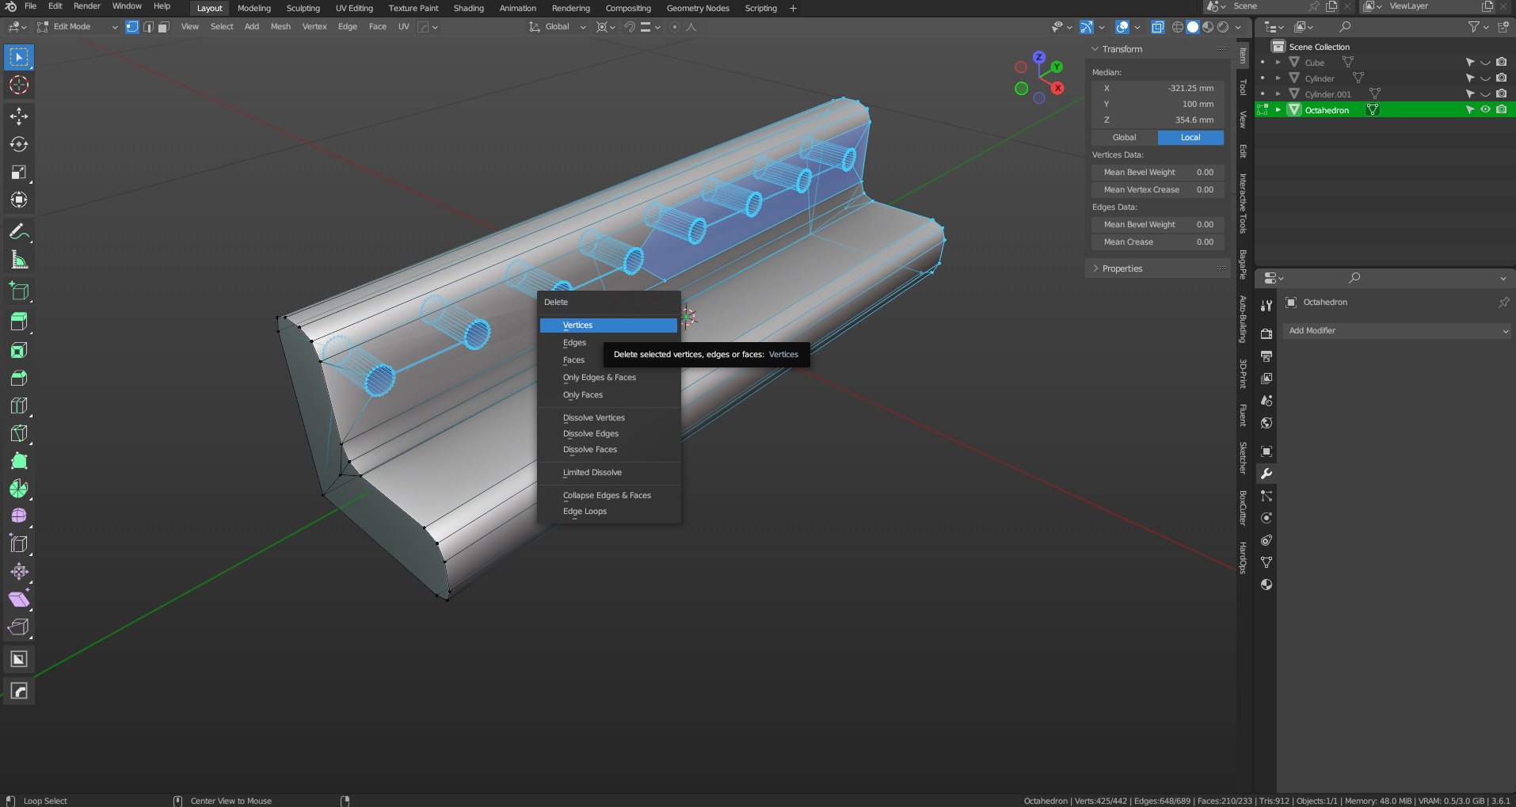Adjust the Mean Bevel Weight vertex slider
Viewport: 1516px width, 807px height.
pyautogui.click(x=1157, y=173)
